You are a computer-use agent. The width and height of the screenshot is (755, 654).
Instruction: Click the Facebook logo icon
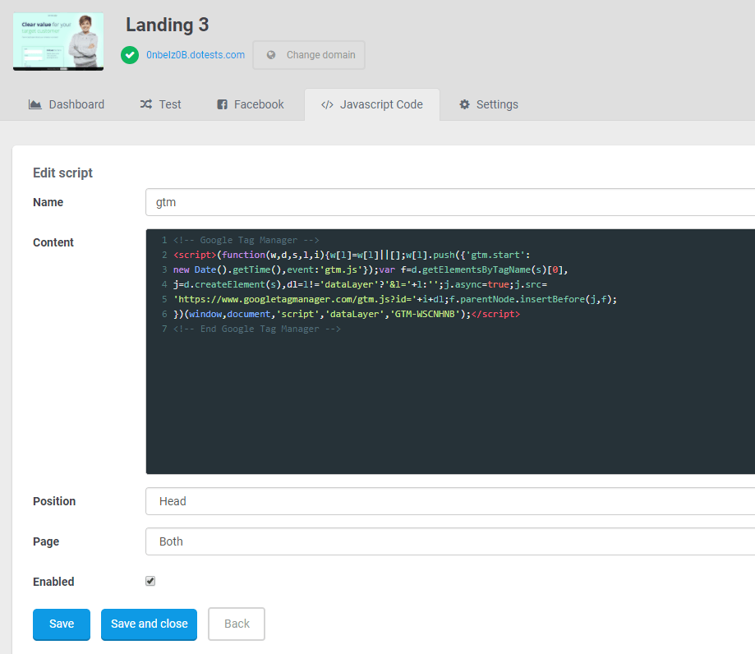(x=222, y=104)
